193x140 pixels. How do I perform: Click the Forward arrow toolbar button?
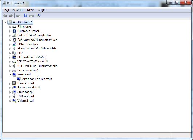point(11,16)
